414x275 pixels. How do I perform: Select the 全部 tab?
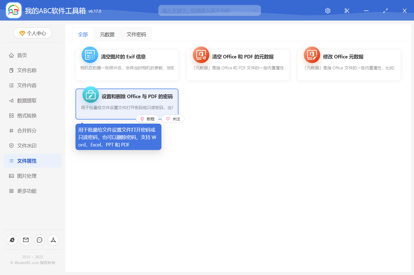(83, 34)
